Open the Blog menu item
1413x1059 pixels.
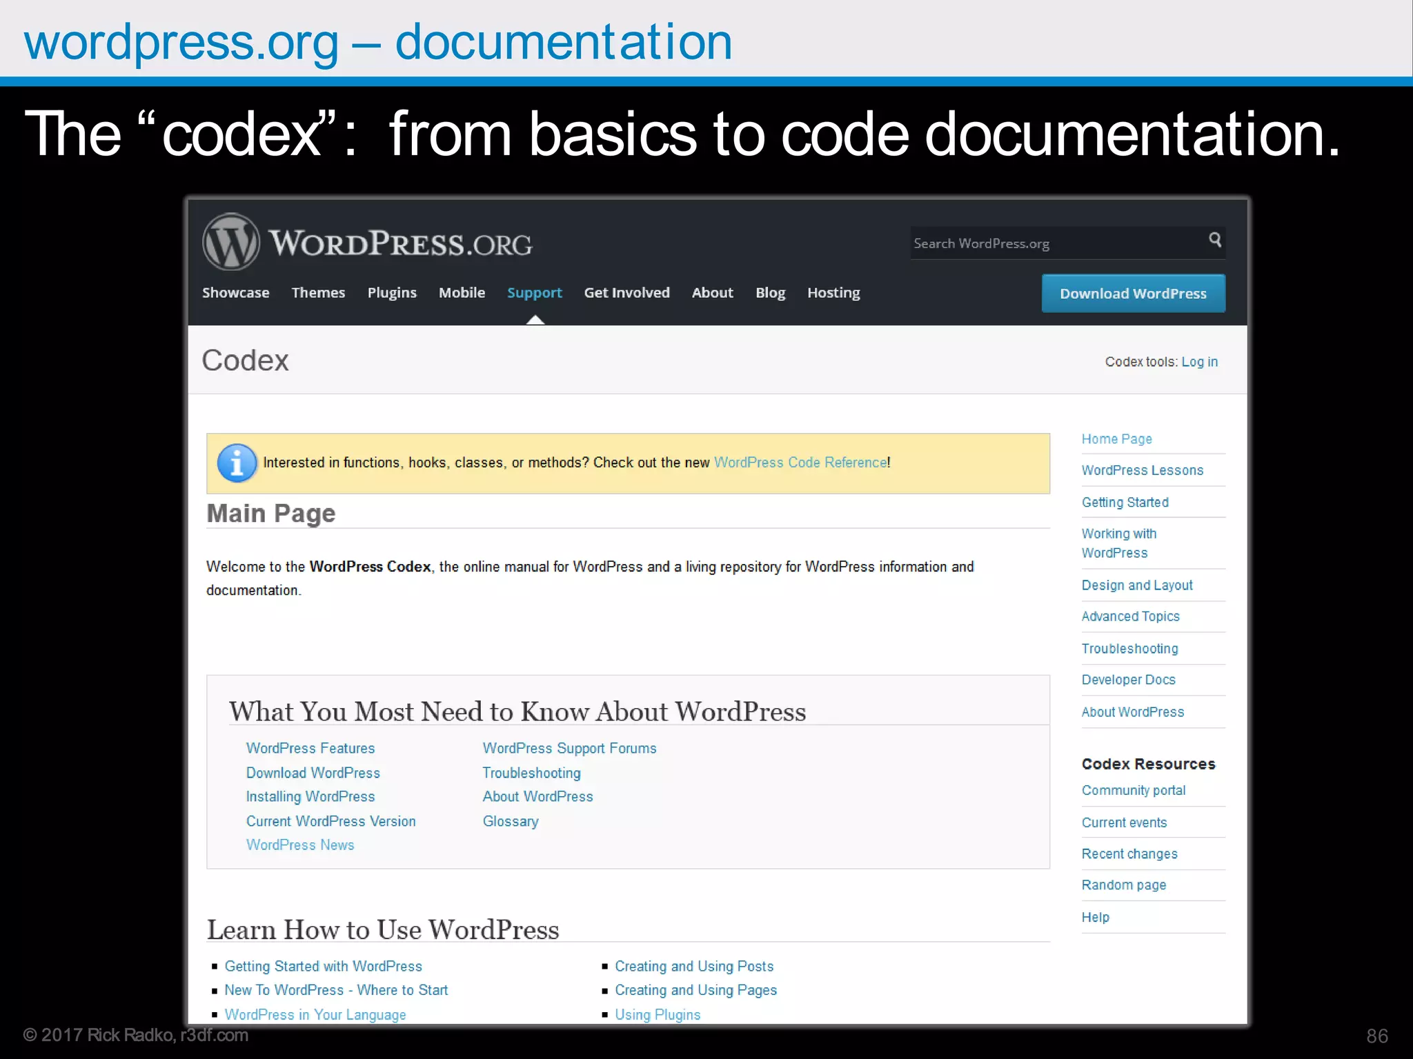770,293
